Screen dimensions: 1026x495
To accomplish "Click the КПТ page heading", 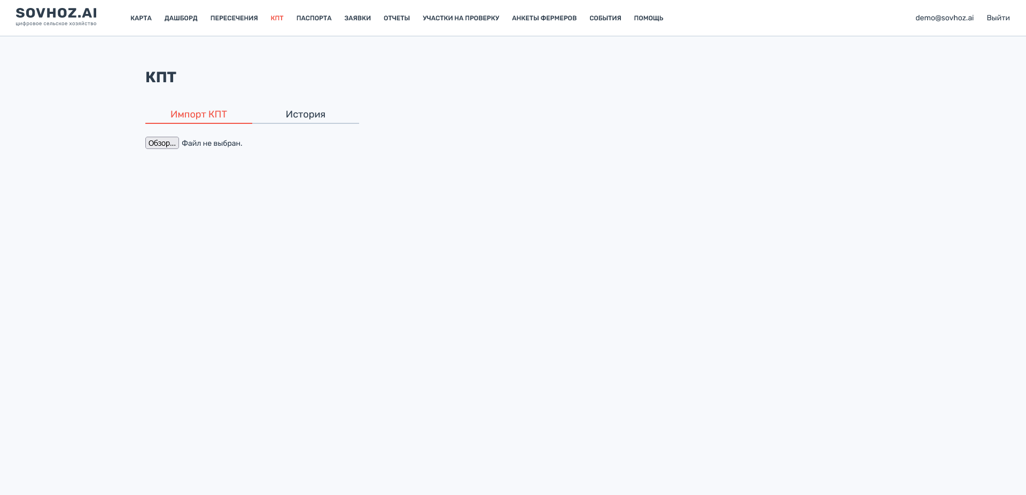I will [x=161, y=77].
